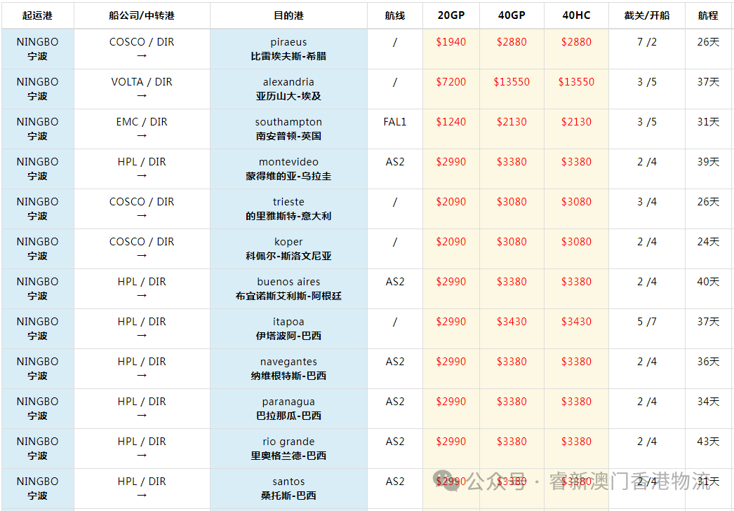
Task: Click the AS2 route in montevideo row
Action: coord(395,162)
